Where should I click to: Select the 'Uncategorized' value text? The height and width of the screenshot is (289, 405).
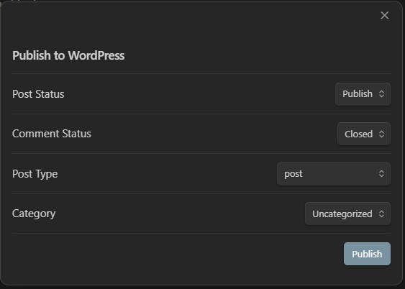pos(342,214)
